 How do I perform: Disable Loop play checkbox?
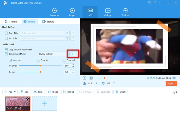click(10, 60)
